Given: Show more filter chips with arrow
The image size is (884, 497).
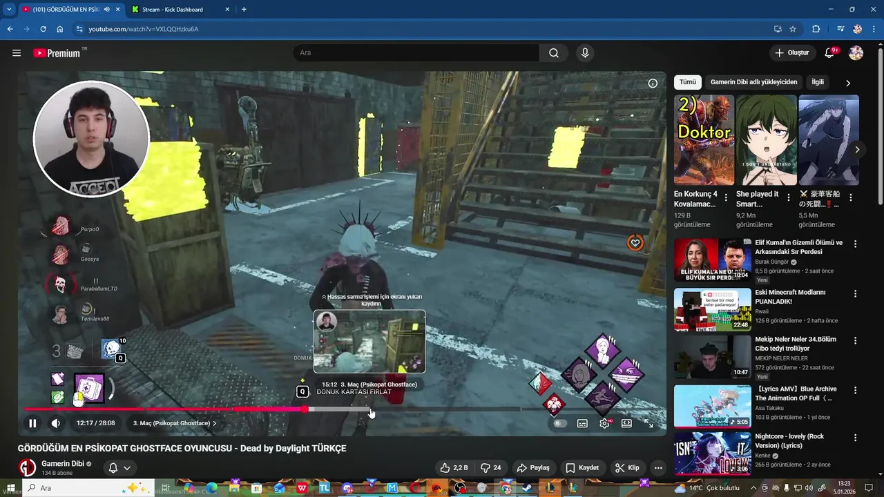Looking at the screenshot, I should point(848,83).
